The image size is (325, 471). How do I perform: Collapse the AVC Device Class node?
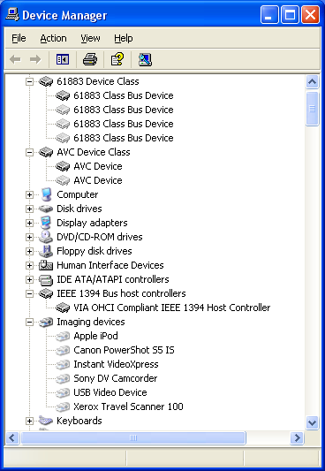click(29, 152)
